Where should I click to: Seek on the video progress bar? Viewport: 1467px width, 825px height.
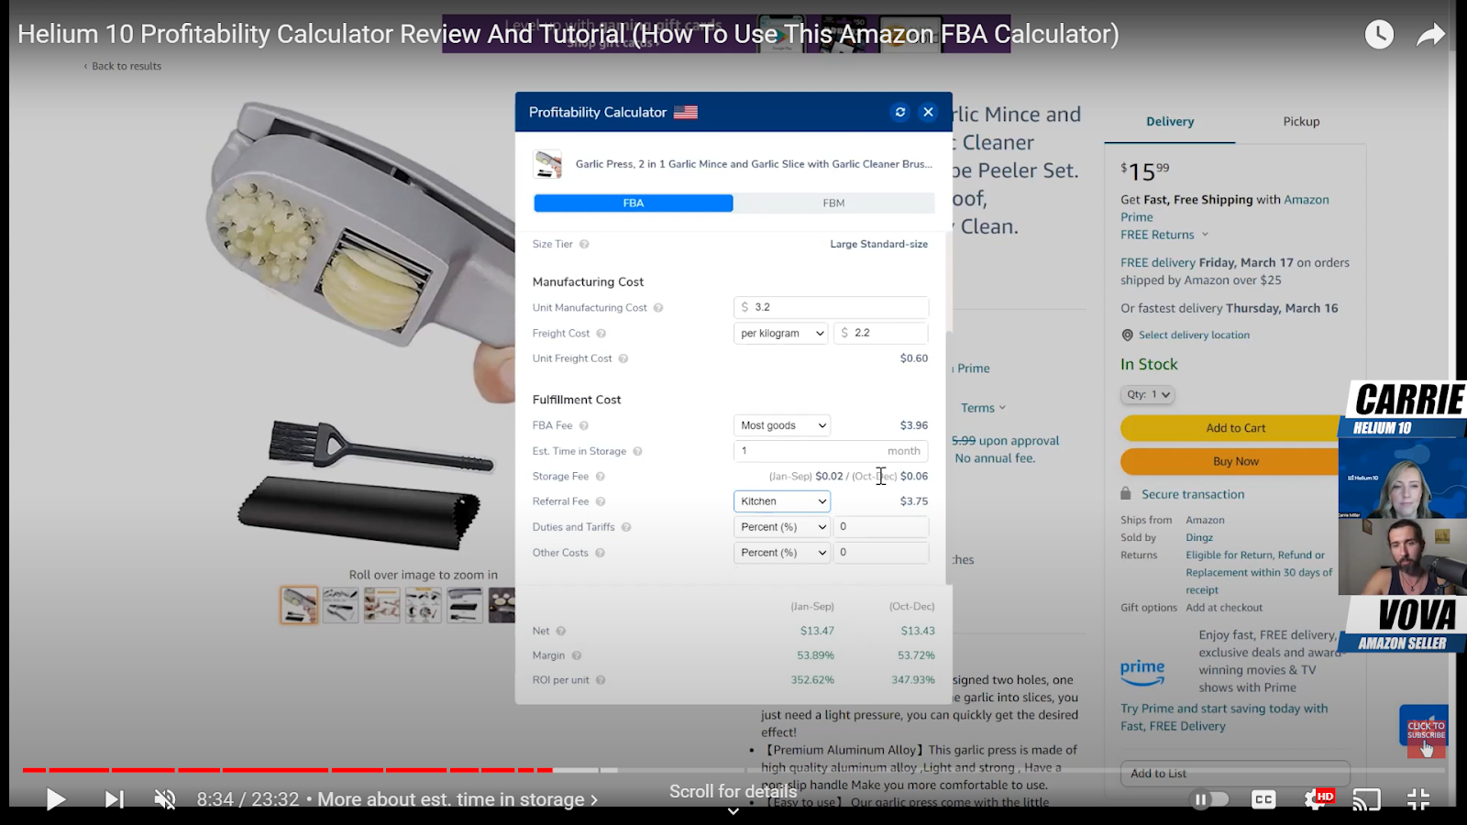pos(733,770)
